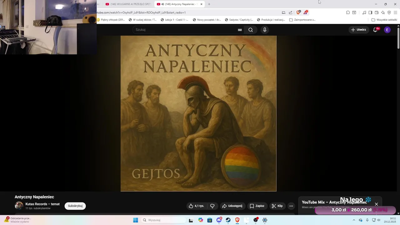Click the YouTube search magnifier button
This screenshot has width=400, height=225.
(x=251, y=30)
